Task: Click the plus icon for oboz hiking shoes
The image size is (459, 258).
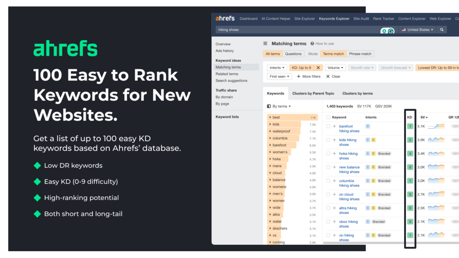Action: click(334, 222)
